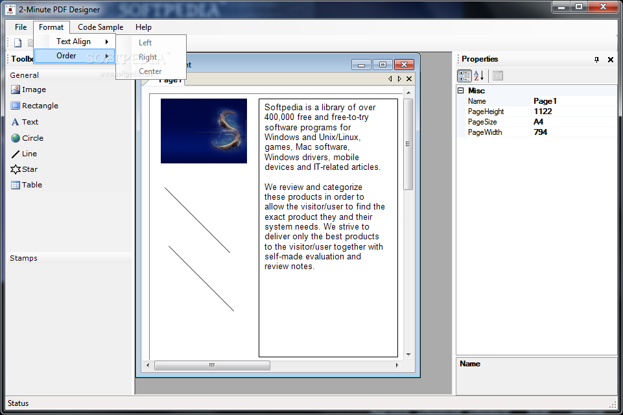The image size is (623, 415).
Task: Open the File menu
Action: coord(21,27)
